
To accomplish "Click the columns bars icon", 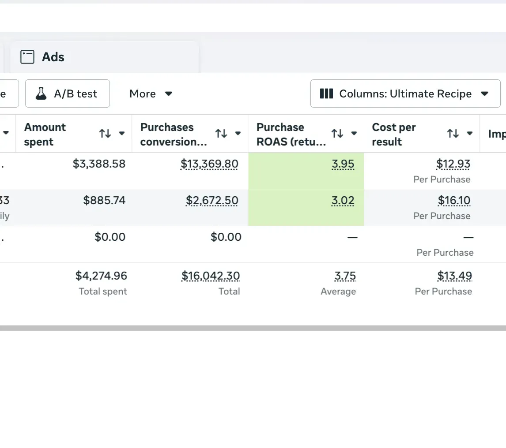I will pyautogui.click(x=326, y=93).
